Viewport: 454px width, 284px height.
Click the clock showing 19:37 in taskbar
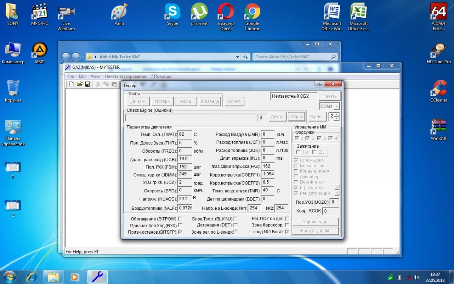[435, 274]
